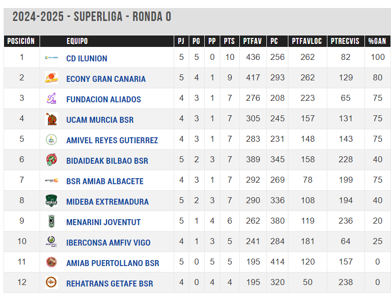Image resolution: width=391 pixels, height=297 pixels.
Task: Click the Bidaideak Bilbao BSR logo
Action: (52, 160)
